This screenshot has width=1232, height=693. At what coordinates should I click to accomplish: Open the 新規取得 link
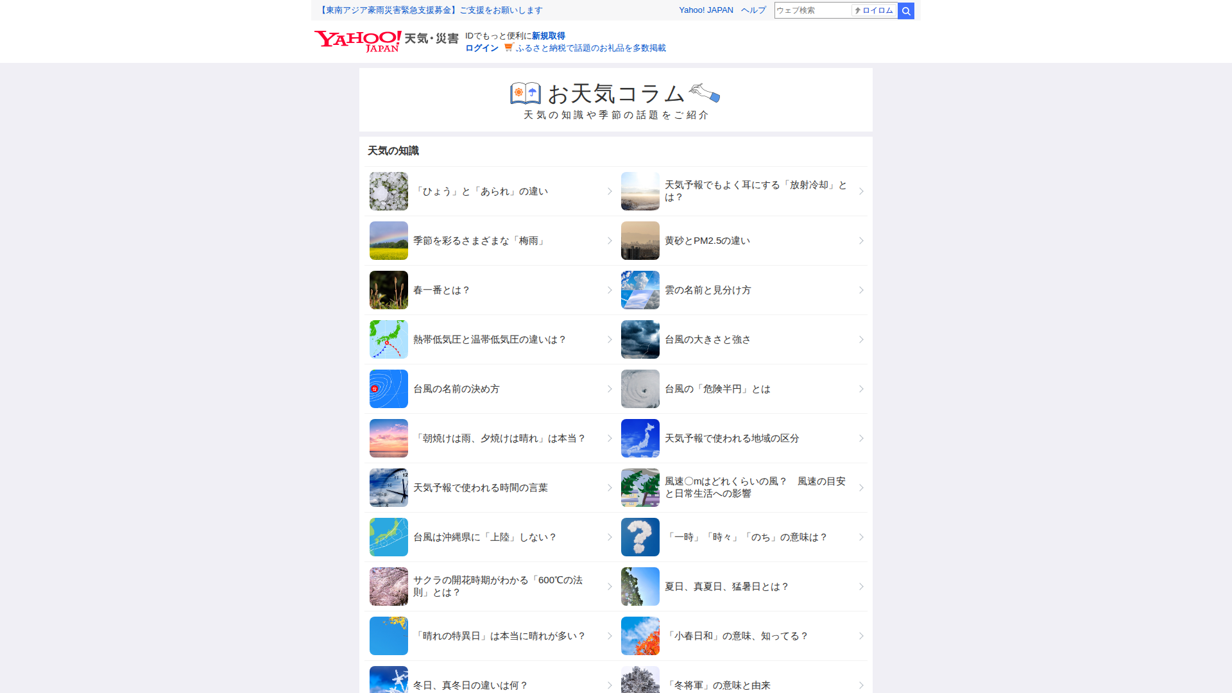548,36
